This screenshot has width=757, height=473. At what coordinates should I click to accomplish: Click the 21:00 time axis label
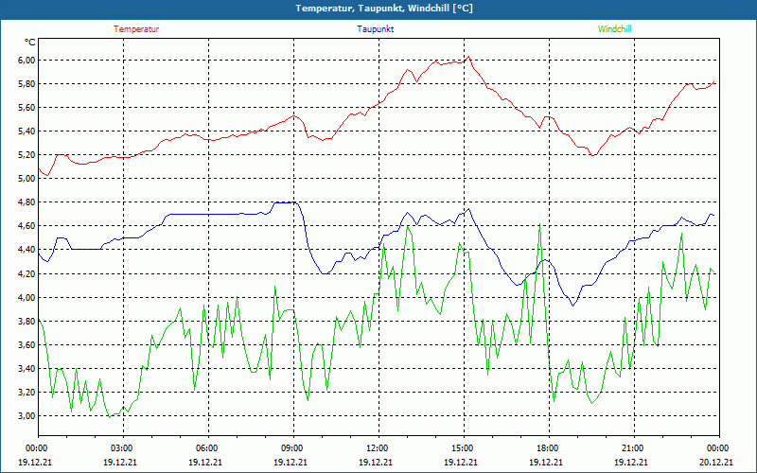pos(634,447)
